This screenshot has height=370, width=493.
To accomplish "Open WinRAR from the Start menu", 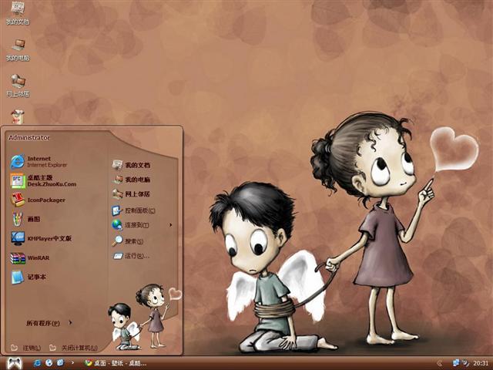I will 30,257.
